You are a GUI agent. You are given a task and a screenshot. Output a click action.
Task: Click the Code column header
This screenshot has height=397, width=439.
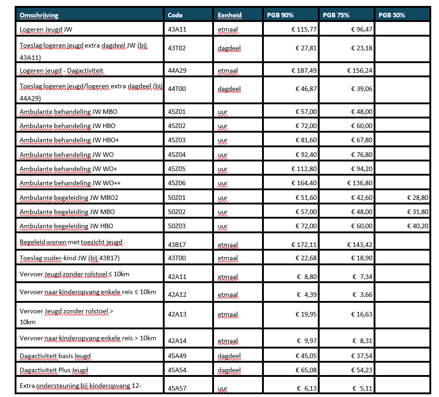point(175,15)
